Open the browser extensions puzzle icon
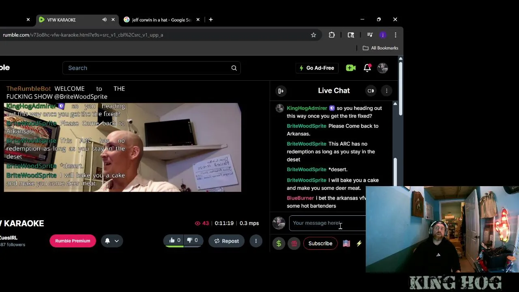This screenshot has height=292, width=519. click(x=332, y=35)
